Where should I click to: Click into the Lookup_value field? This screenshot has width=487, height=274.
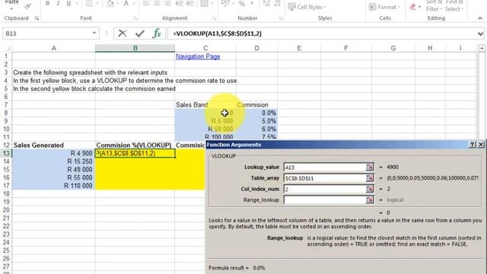325,167
